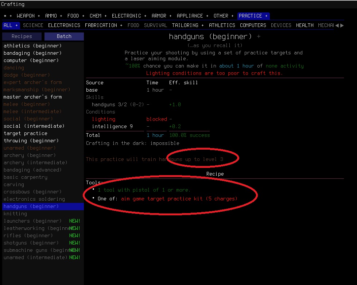The width and height of the screenshot is (357, 285).
Task: Select submachine guns (beginner) recipe
Action: coord(43,250)
